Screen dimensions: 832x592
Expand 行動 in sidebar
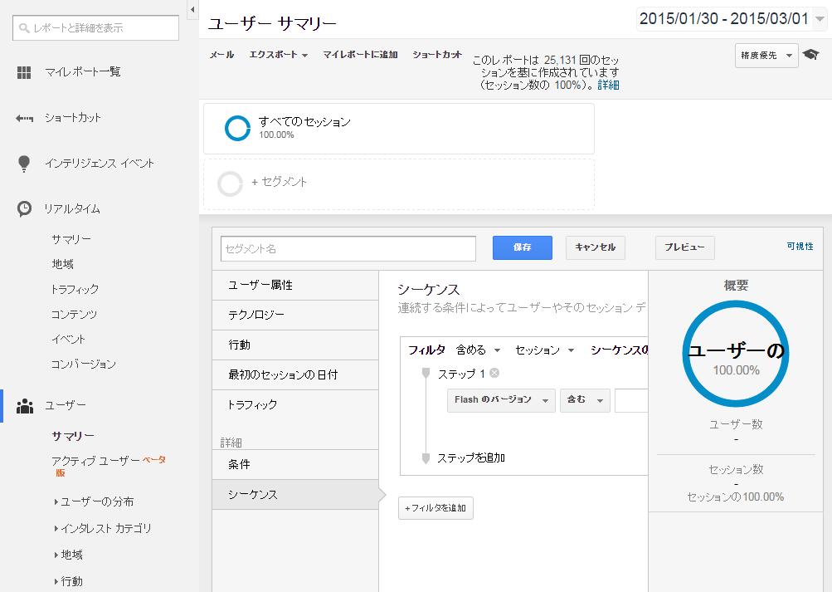[x=69, y=581]
